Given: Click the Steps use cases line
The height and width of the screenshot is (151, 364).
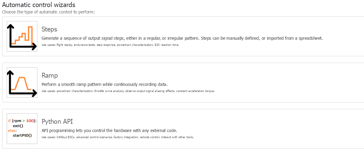Looking at the screenshot, I should (x=110, y=45).
